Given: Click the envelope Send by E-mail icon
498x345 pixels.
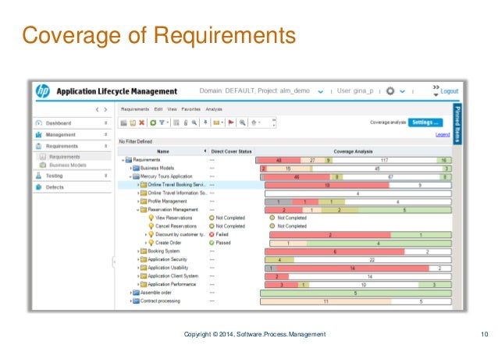Looking at the screenshot, I should coord(216,123).
